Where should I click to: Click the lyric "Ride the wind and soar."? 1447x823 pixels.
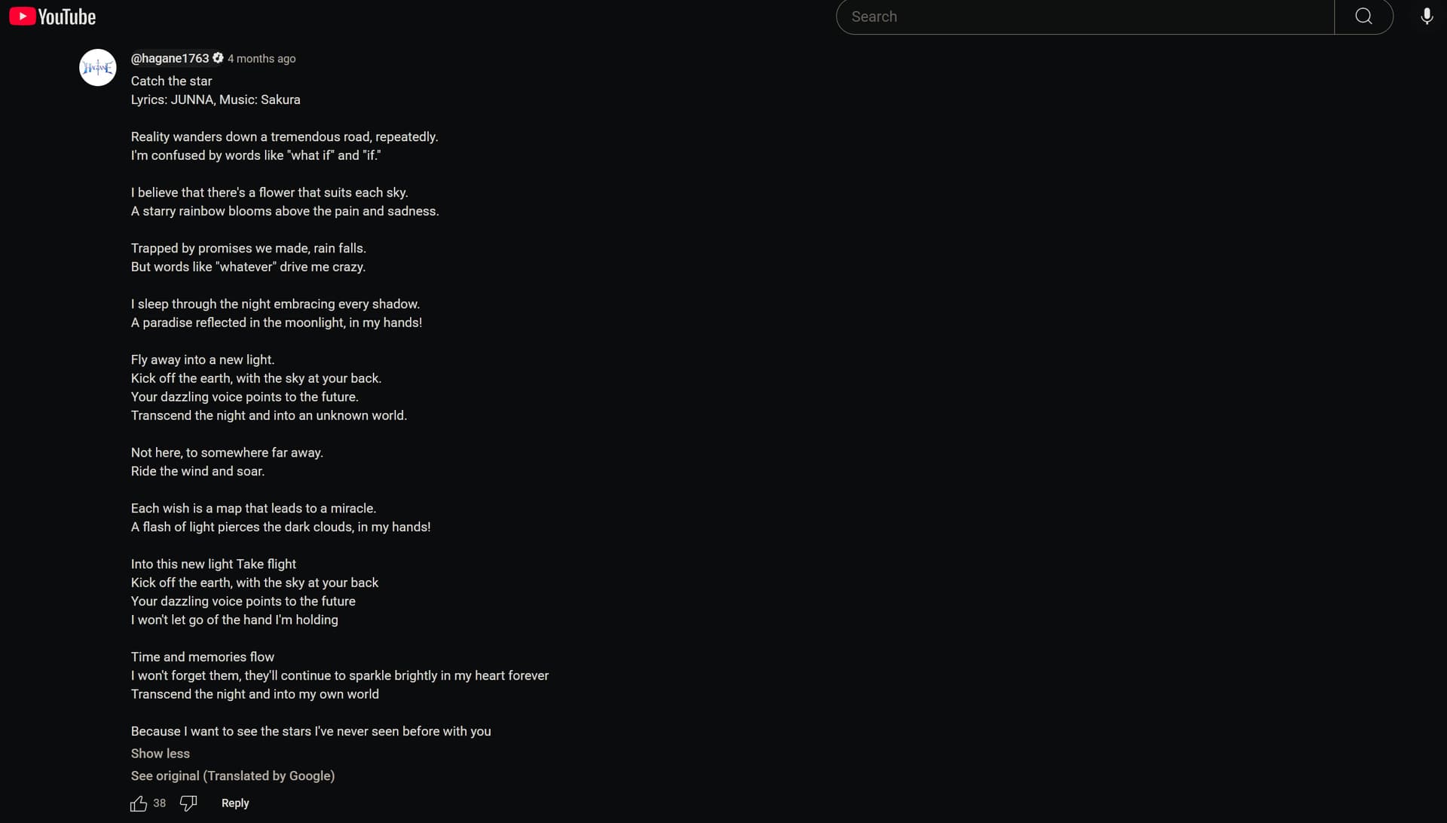pos(197,471)
